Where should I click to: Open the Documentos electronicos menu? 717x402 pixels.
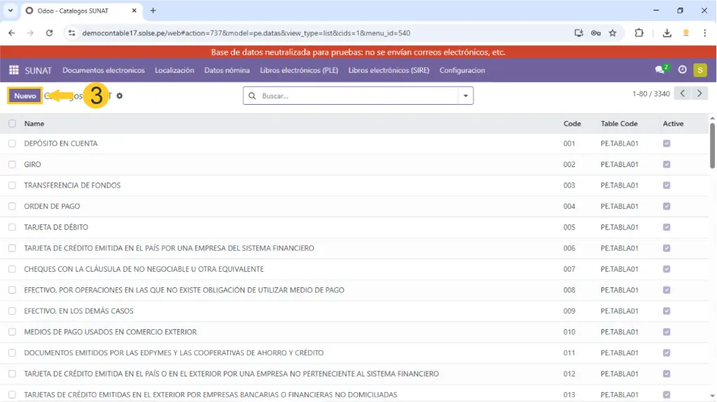[x=104, y=70]
